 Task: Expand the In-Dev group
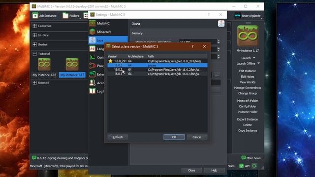coord(35,35)
